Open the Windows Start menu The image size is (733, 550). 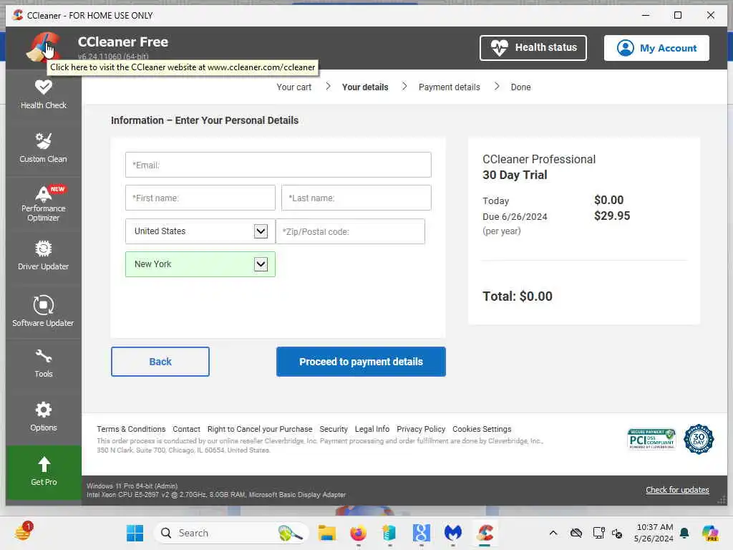coord(135,533)
